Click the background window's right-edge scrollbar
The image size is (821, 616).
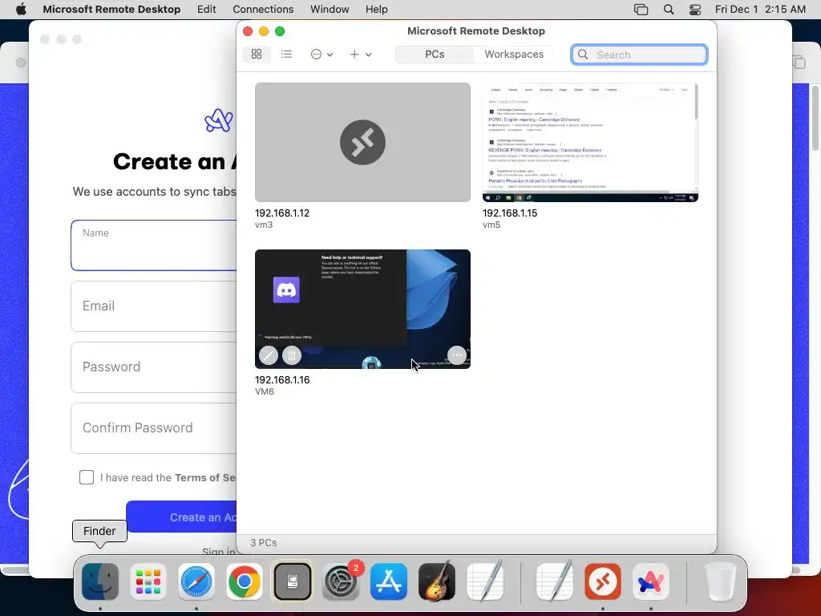tap(815, 118)
